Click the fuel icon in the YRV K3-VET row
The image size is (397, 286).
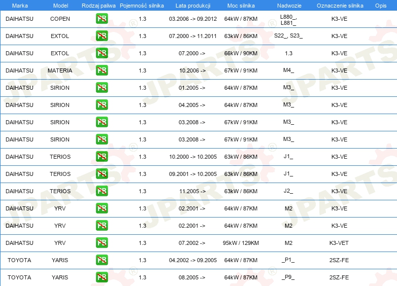[102, 243]
